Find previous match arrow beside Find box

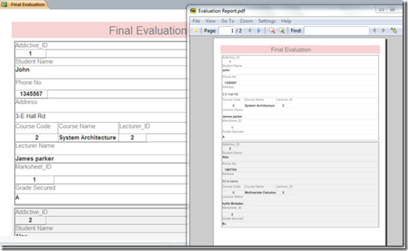coord(374,30)
